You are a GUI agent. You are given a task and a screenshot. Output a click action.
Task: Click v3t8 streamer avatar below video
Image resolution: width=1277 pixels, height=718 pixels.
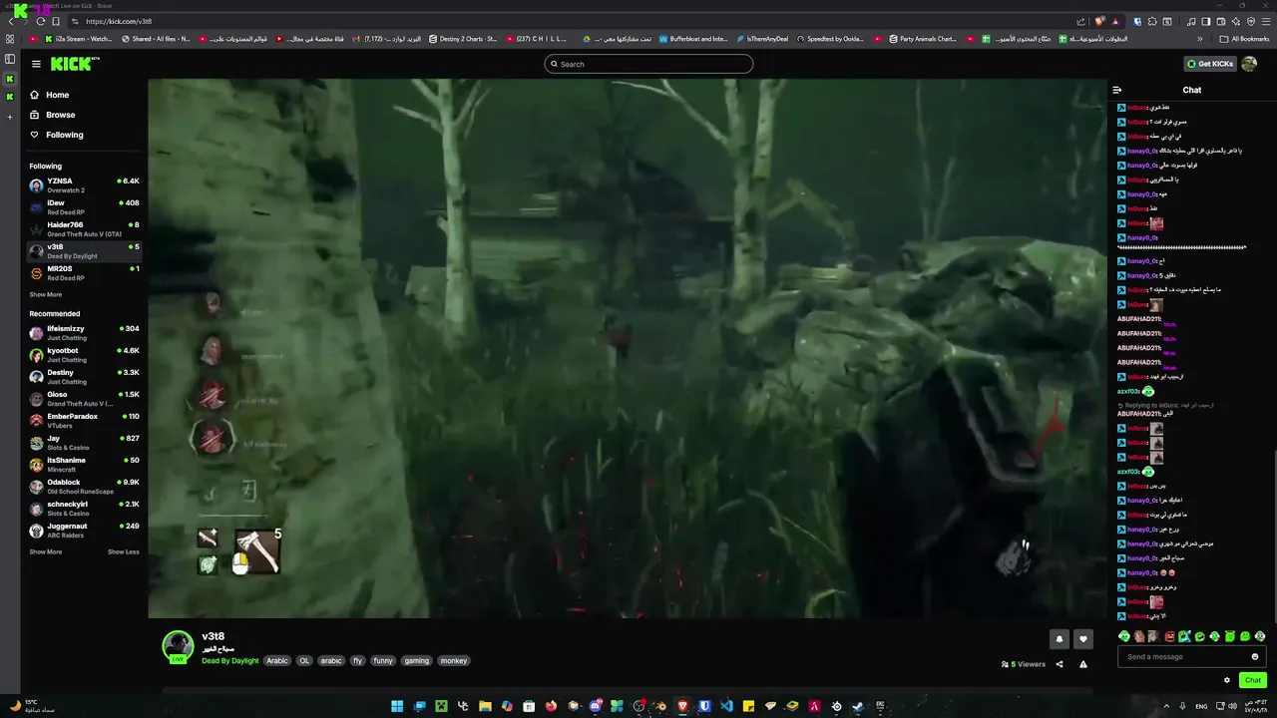[x=178, y=645]
